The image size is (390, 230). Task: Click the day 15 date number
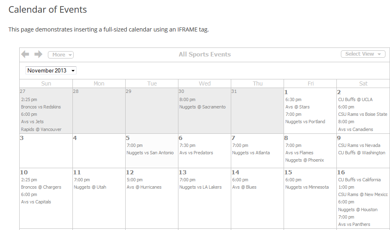(288, 172)
